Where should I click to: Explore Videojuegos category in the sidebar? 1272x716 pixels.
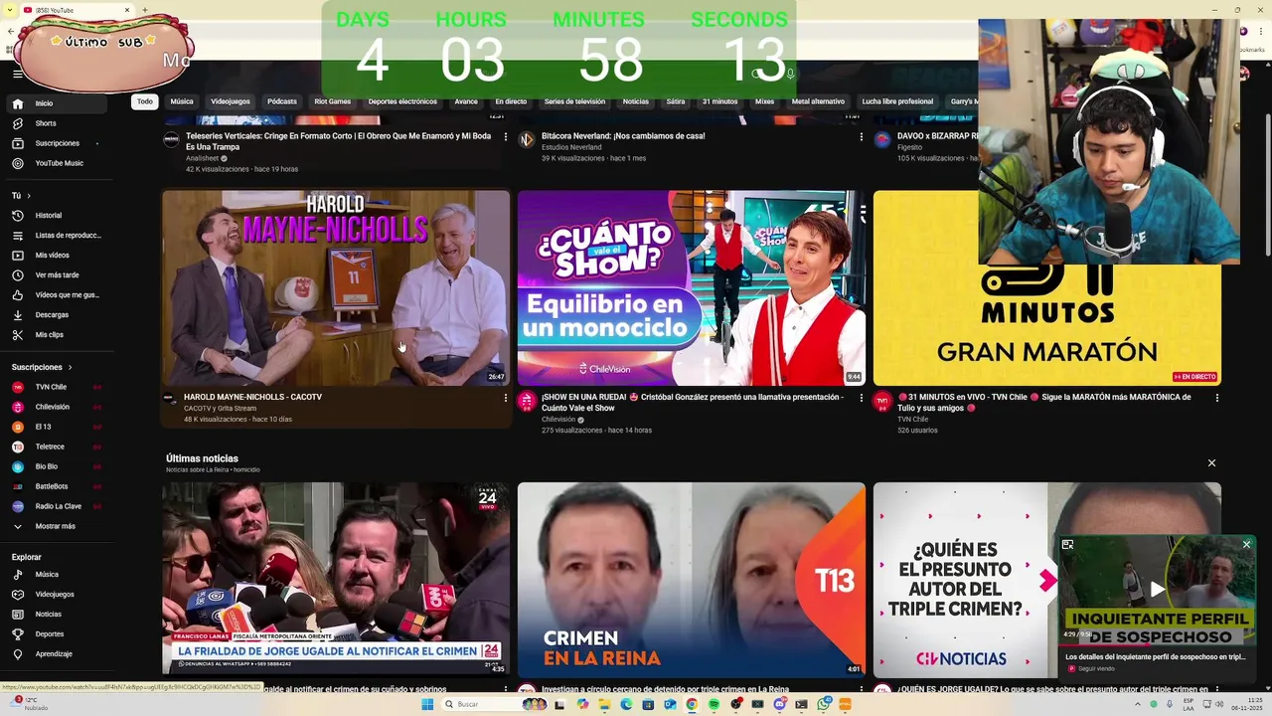coord(58,595)
